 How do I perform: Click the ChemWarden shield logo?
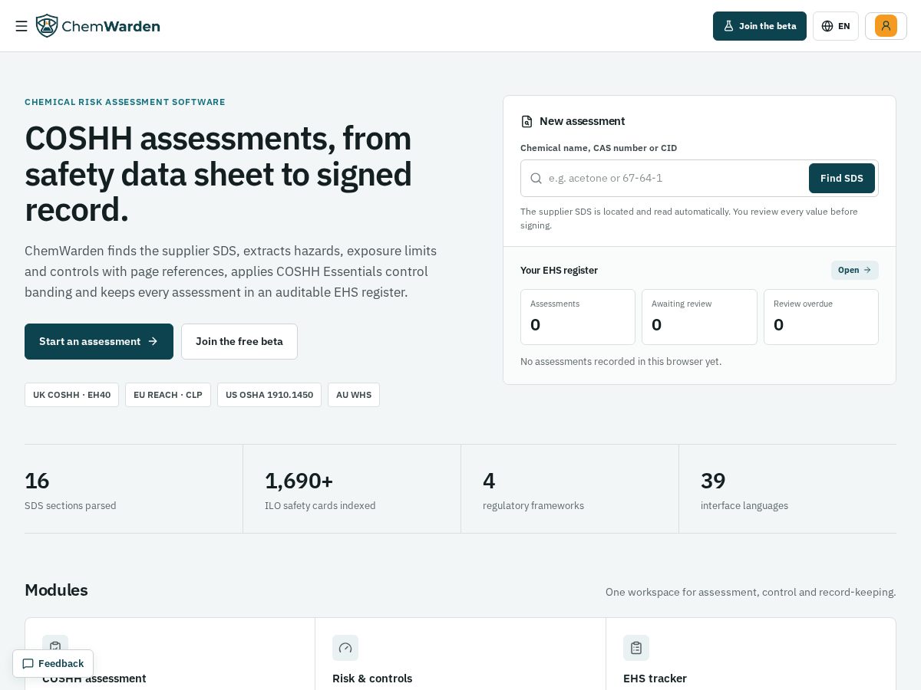(47, 26)
